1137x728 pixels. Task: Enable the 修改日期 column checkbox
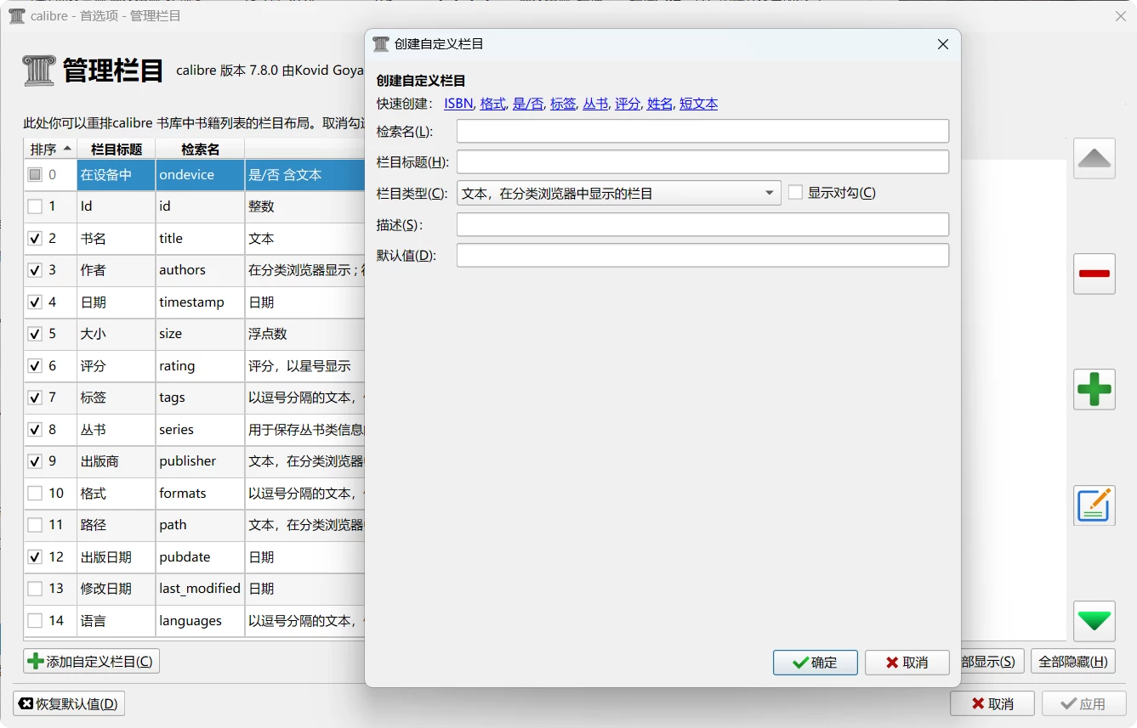click(x=35, y=589)
